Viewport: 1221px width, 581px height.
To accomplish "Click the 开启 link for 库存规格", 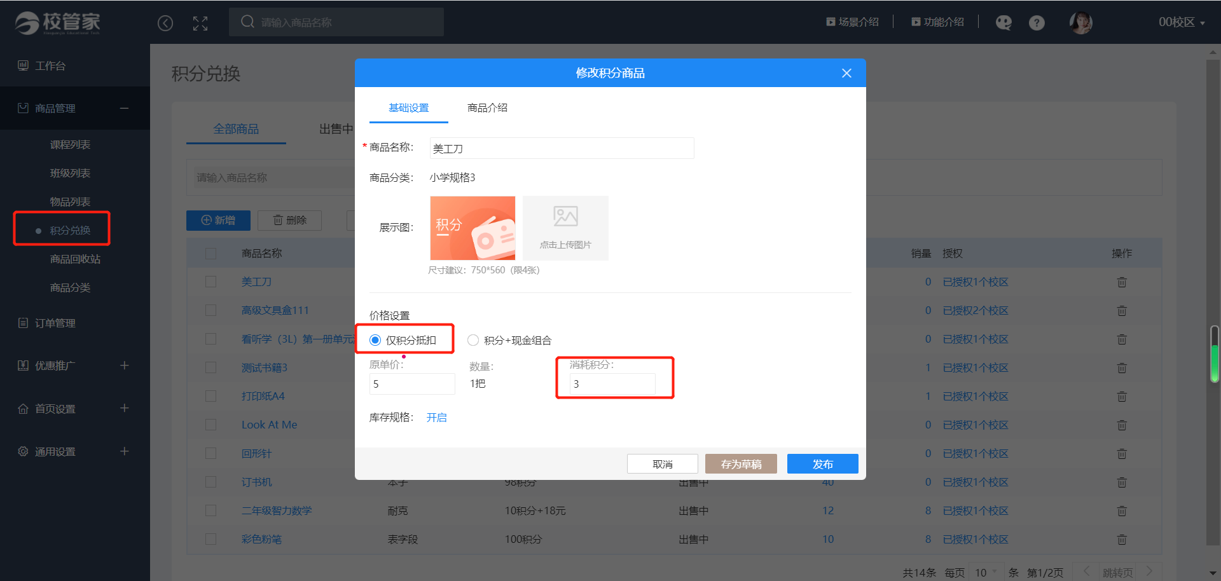I will pos(436,418).
